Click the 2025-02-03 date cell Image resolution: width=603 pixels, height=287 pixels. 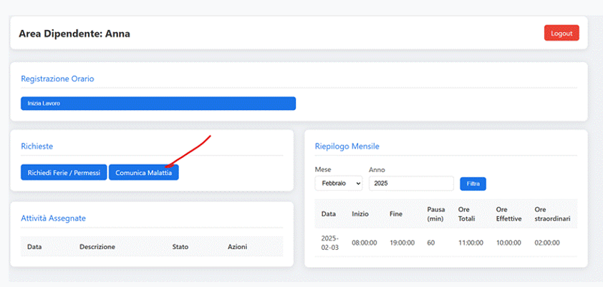click(x=329, y=242)
